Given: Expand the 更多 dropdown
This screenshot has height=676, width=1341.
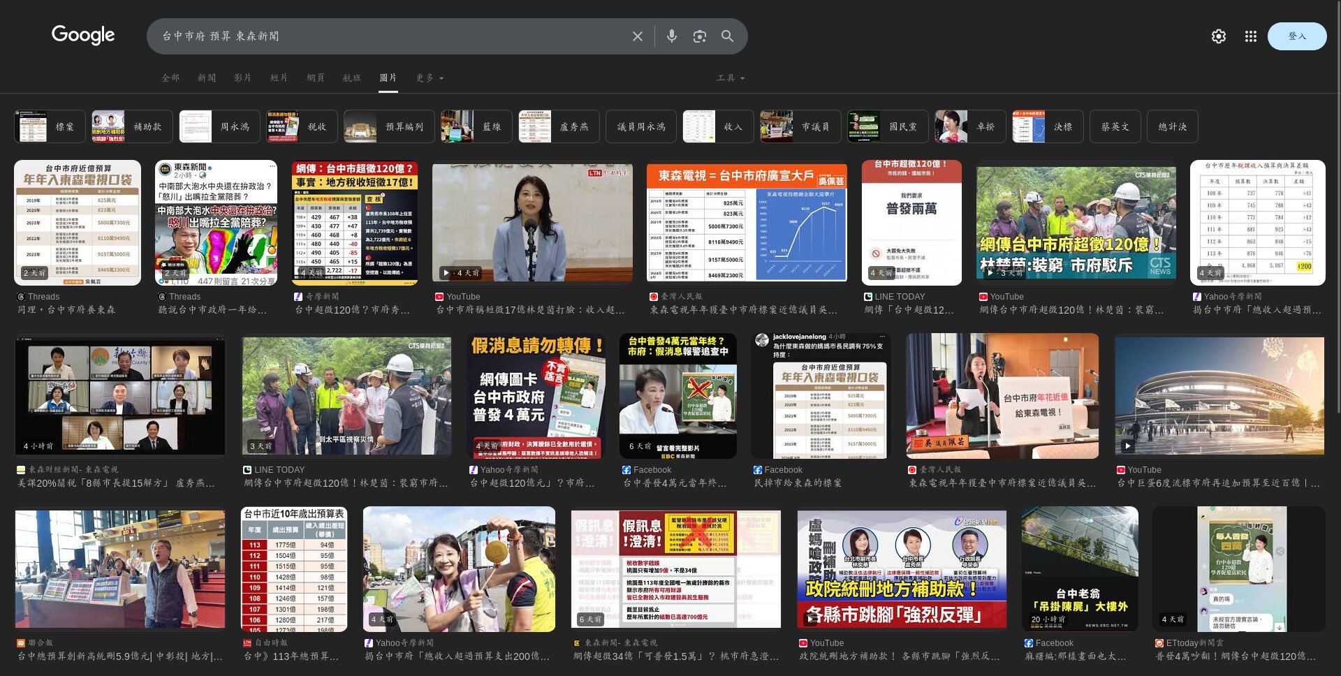Looking at the screenshot, I should [430, 78].
